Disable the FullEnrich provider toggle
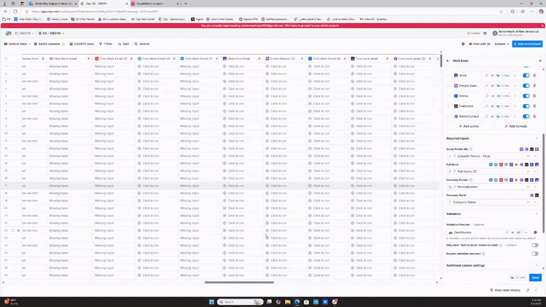Image resolution: width=546 pixels, height=307 pixels. point(526,106)
